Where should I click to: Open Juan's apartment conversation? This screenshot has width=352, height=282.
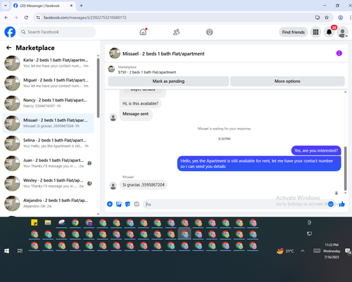tap(48, 163)
